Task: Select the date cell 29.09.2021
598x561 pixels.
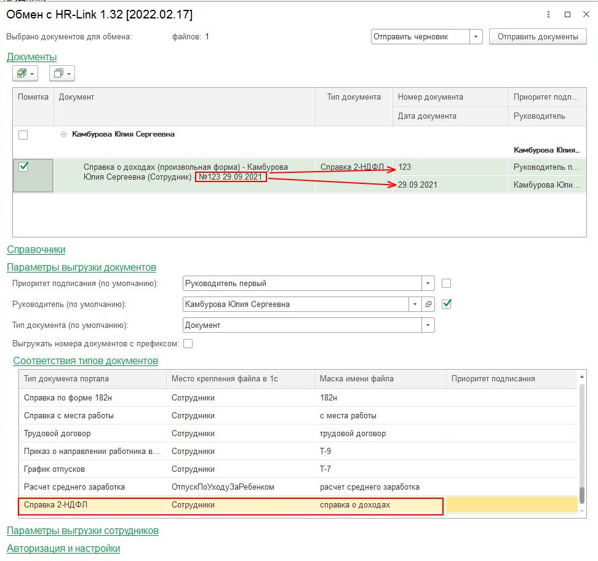Action: (x=450, y=185)
